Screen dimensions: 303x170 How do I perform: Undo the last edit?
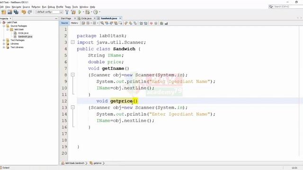[24, 12]
